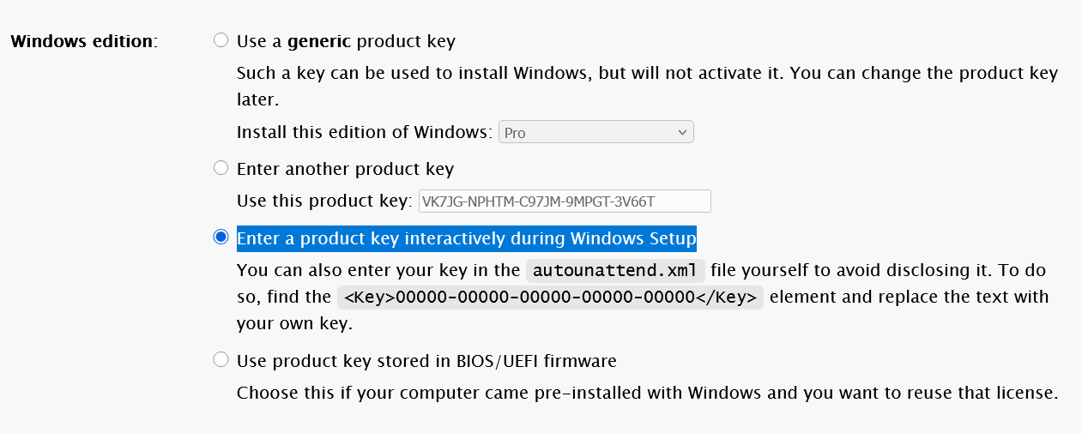Click the 'autounattend.xml' code snippet
1082x433 pixels.
615,271
